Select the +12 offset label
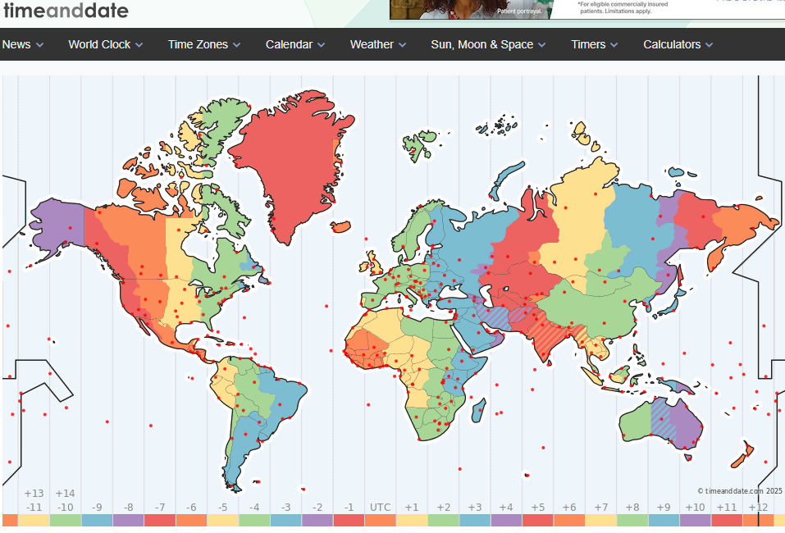The height and width of the screenshot is (533, 785). [759, 507]
